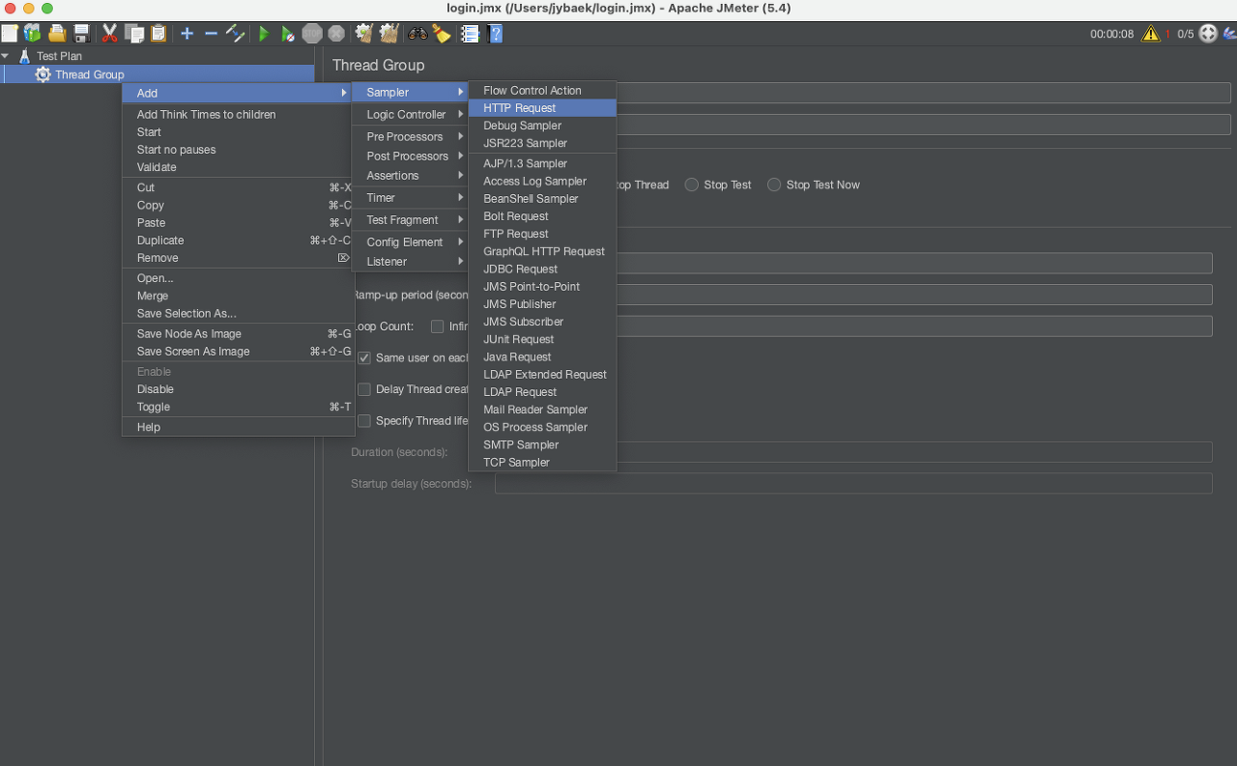1237x766 pixels.
Task: Select the Stop Test radio button
Action: (691, 184)
